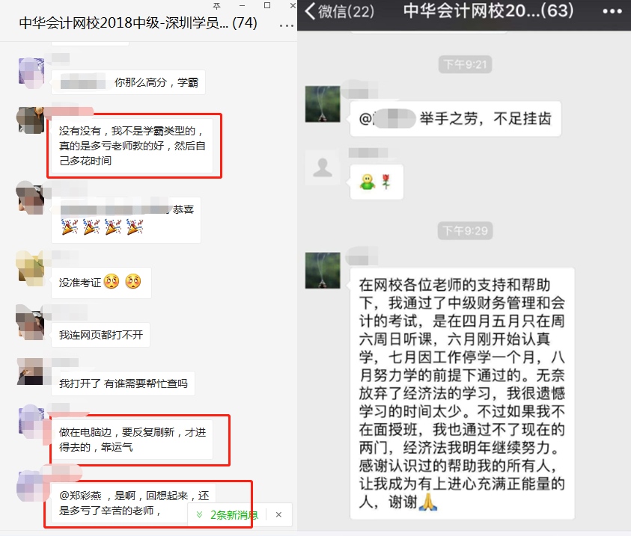Viewport: 631px width, 536px height.
Task: Click the @郑彩燕 mention in the last message
Action: [81, 496]
